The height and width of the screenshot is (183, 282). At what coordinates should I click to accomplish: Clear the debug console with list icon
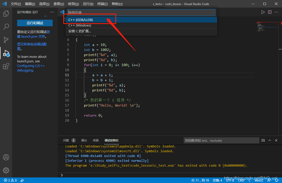point(263,140)
